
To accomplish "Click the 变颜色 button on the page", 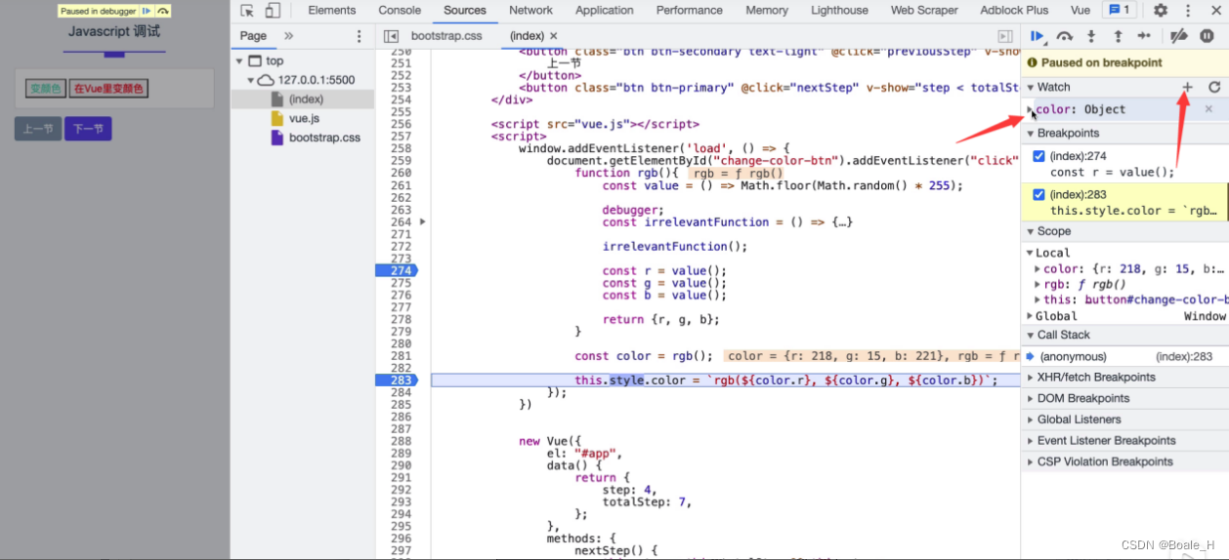I will (x=45, y=89).
